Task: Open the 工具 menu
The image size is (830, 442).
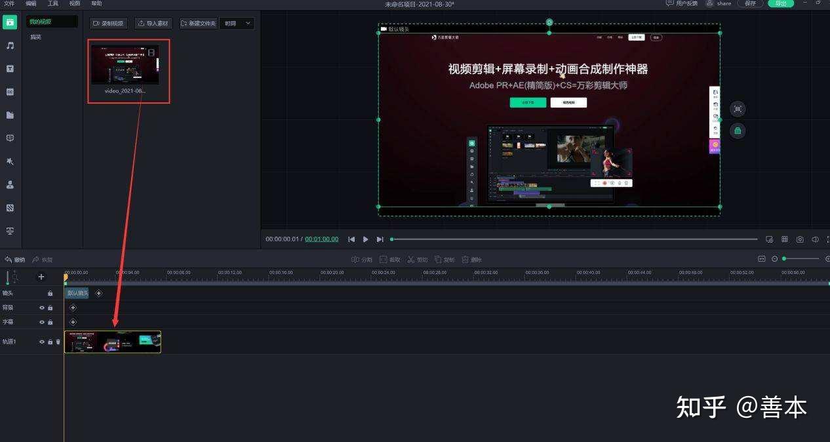Action: (52, 3)
